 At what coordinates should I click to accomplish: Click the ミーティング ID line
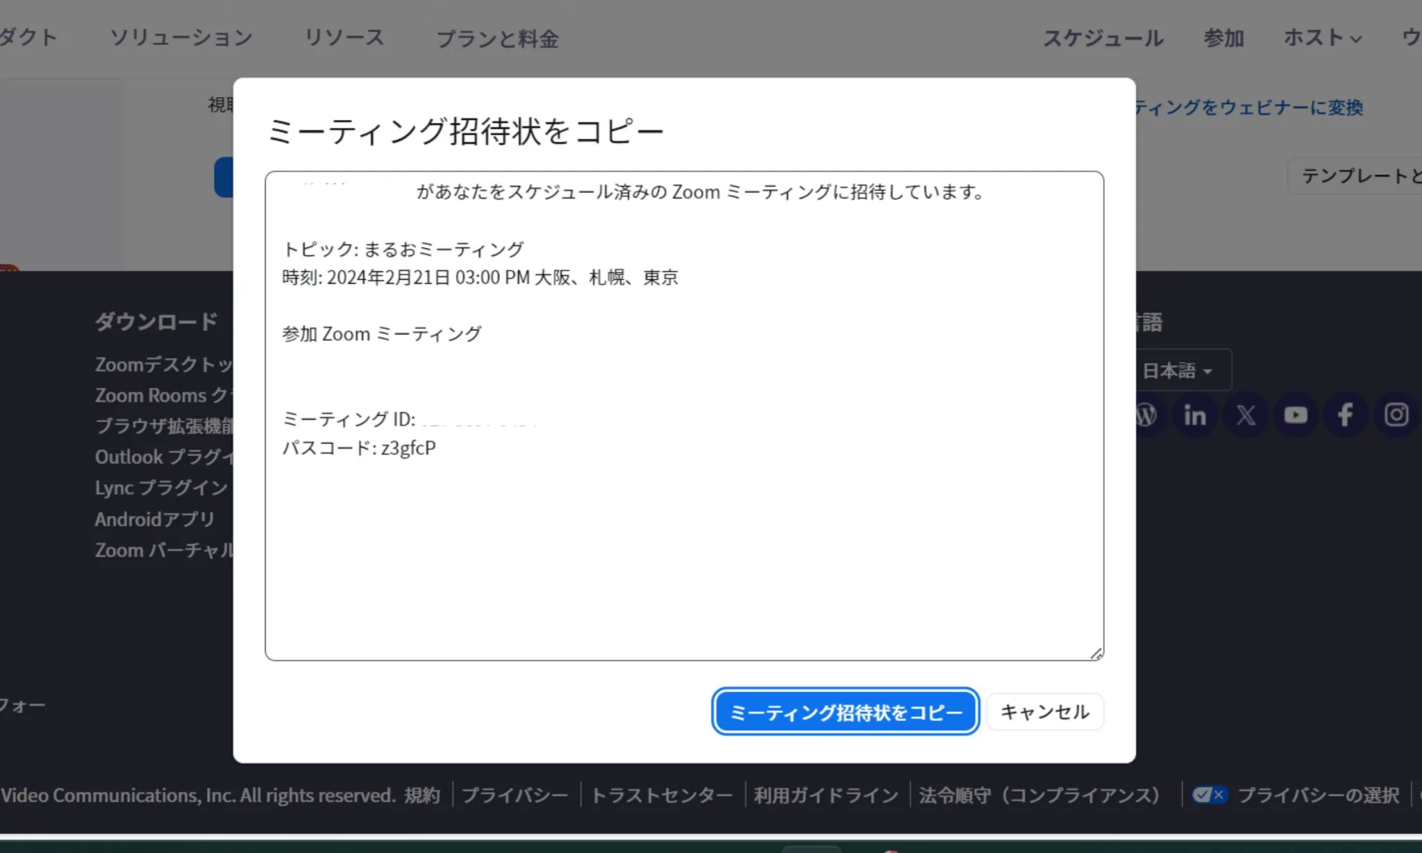click(x=410, y=419)
